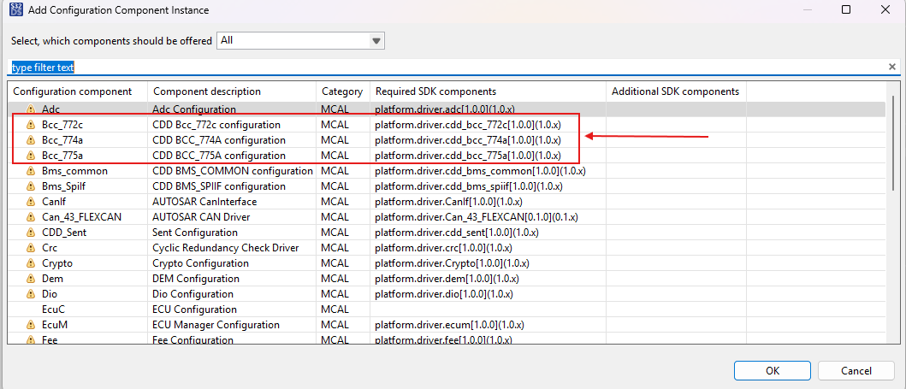Select the Bcc_774a component name
The image size is (906, 389).
pos(63,140)
